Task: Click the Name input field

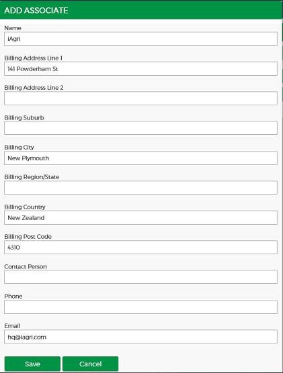Action: click(x=140, y=39)
